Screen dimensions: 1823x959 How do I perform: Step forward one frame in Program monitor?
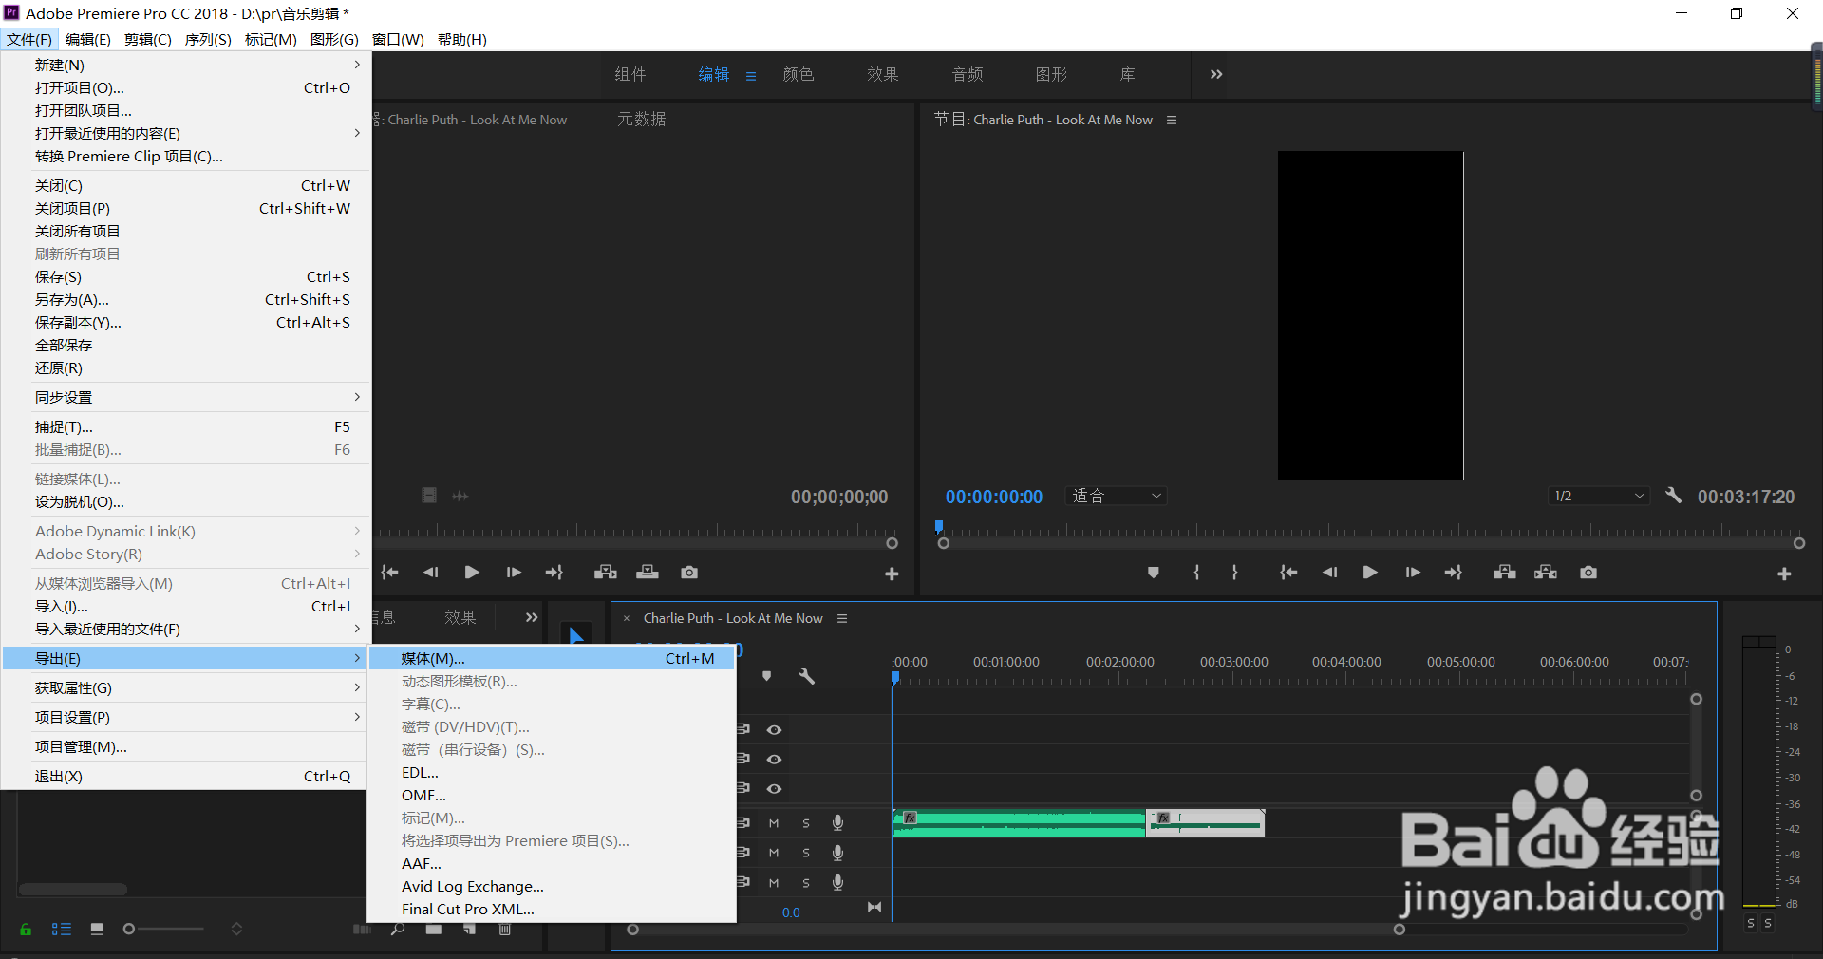pyautogui.click(x=1413, y=573)
